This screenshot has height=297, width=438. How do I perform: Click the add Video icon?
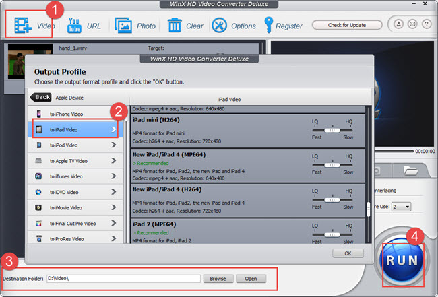[23, 26]
